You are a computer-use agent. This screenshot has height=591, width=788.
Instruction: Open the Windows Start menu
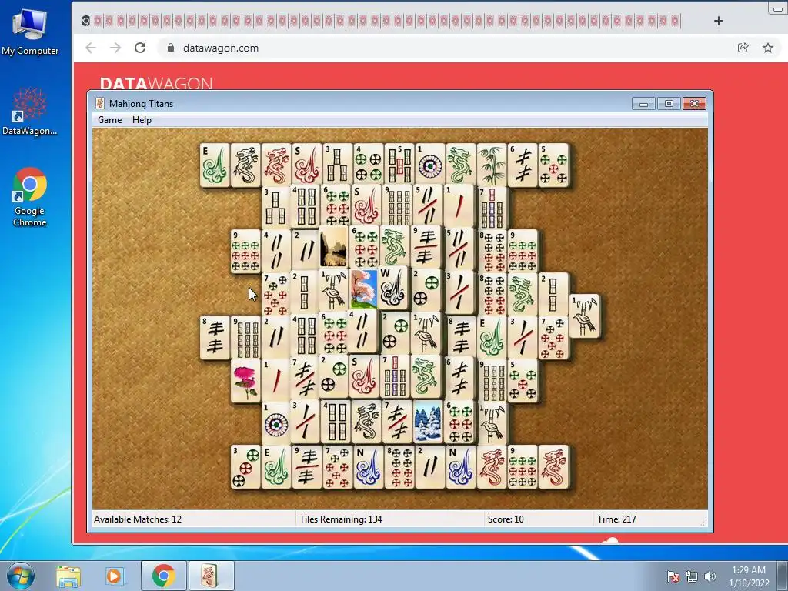pyautogui.click(x=21, y=576)
